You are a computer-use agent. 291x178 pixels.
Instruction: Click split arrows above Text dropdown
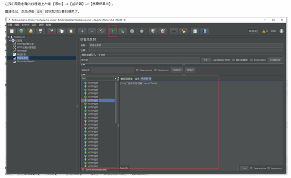tap(83, 75)
